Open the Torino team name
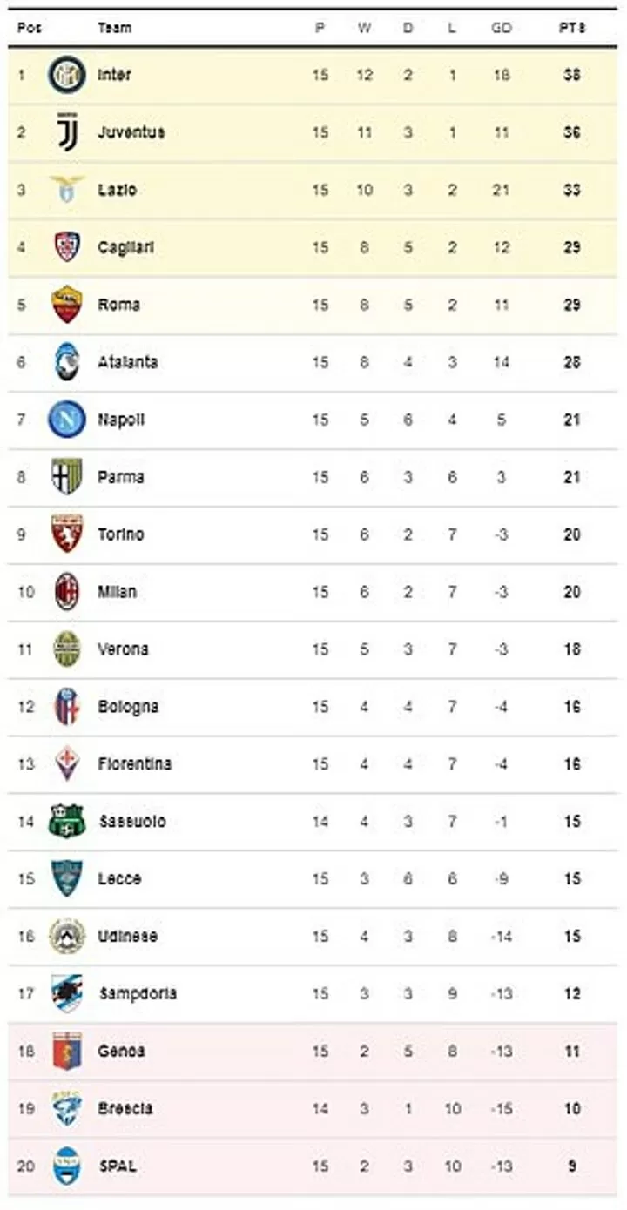Image resolution: width=627 pixels, height=1210 pixels. (x=121, y=534)
